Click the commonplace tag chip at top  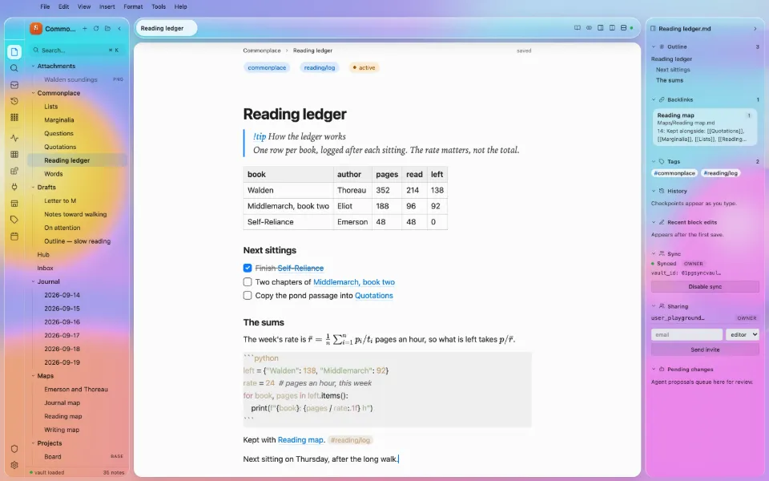tap(267, 67)
